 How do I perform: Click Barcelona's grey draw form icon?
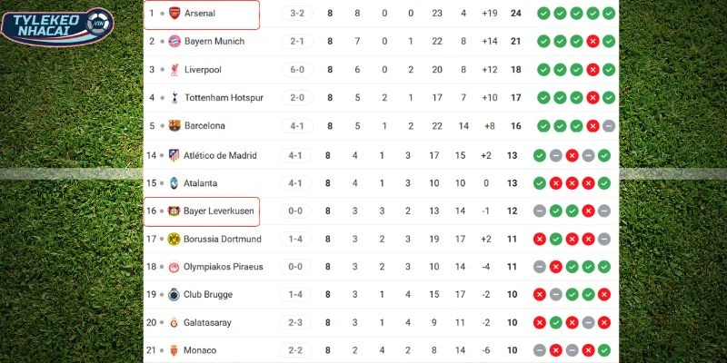pos(608,126)
